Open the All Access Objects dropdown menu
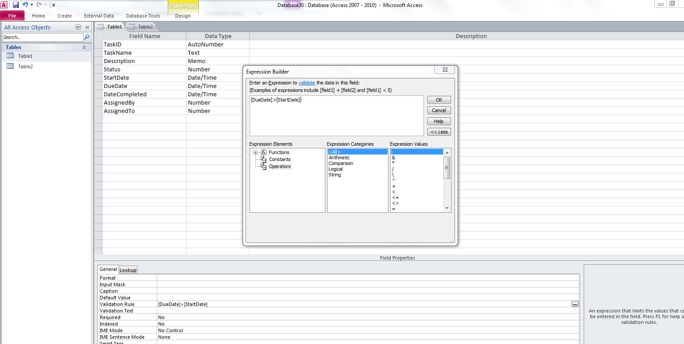The height and width of the screenshot is (344, 684). (x=78, y=27)
